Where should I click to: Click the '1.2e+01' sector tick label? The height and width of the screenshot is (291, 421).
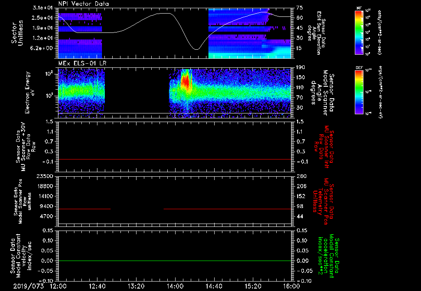pyautogui.click(x=42, y=38)
